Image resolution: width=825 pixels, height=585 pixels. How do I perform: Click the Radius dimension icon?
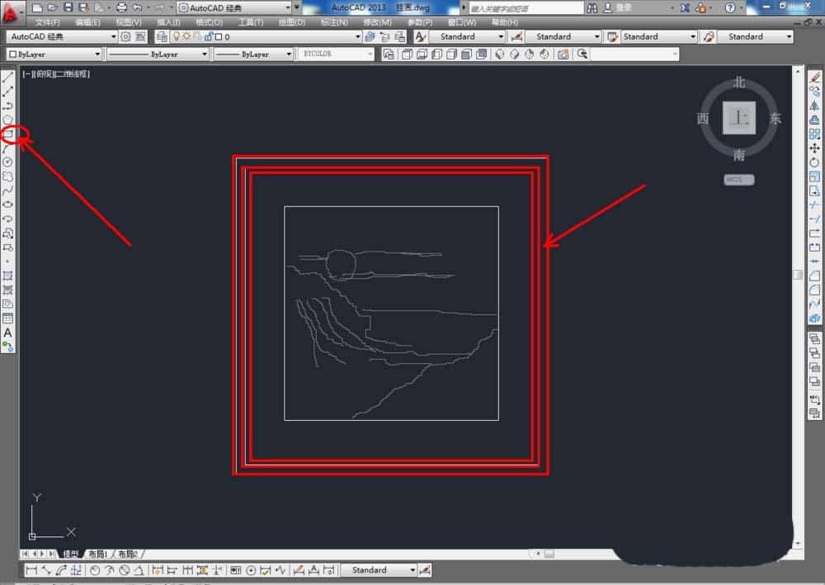(95, 570)
